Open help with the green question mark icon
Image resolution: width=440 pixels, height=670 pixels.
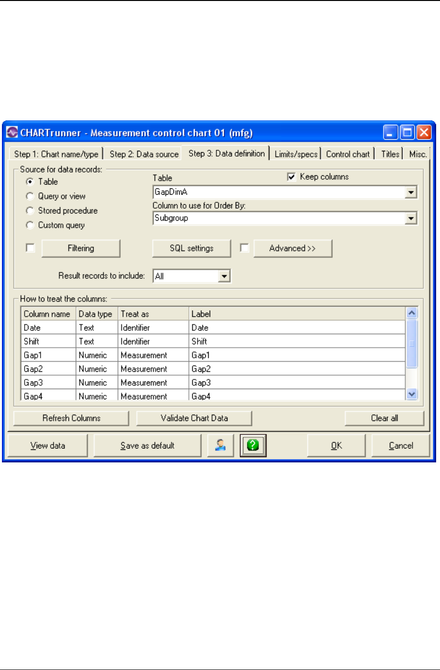(253, 446)
